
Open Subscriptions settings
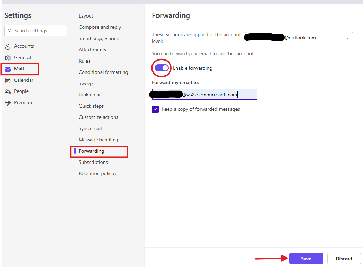[93, 163]
